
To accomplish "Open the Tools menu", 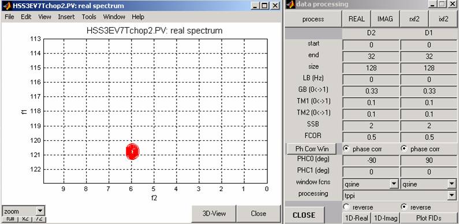I will click(89, 17).
